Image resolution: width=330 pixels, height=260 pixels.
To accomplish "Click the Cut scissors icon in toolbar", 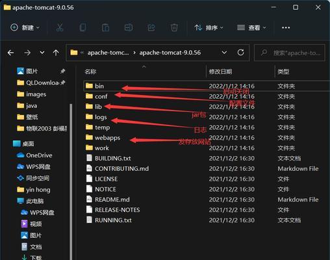I will [x=60, y=27].
